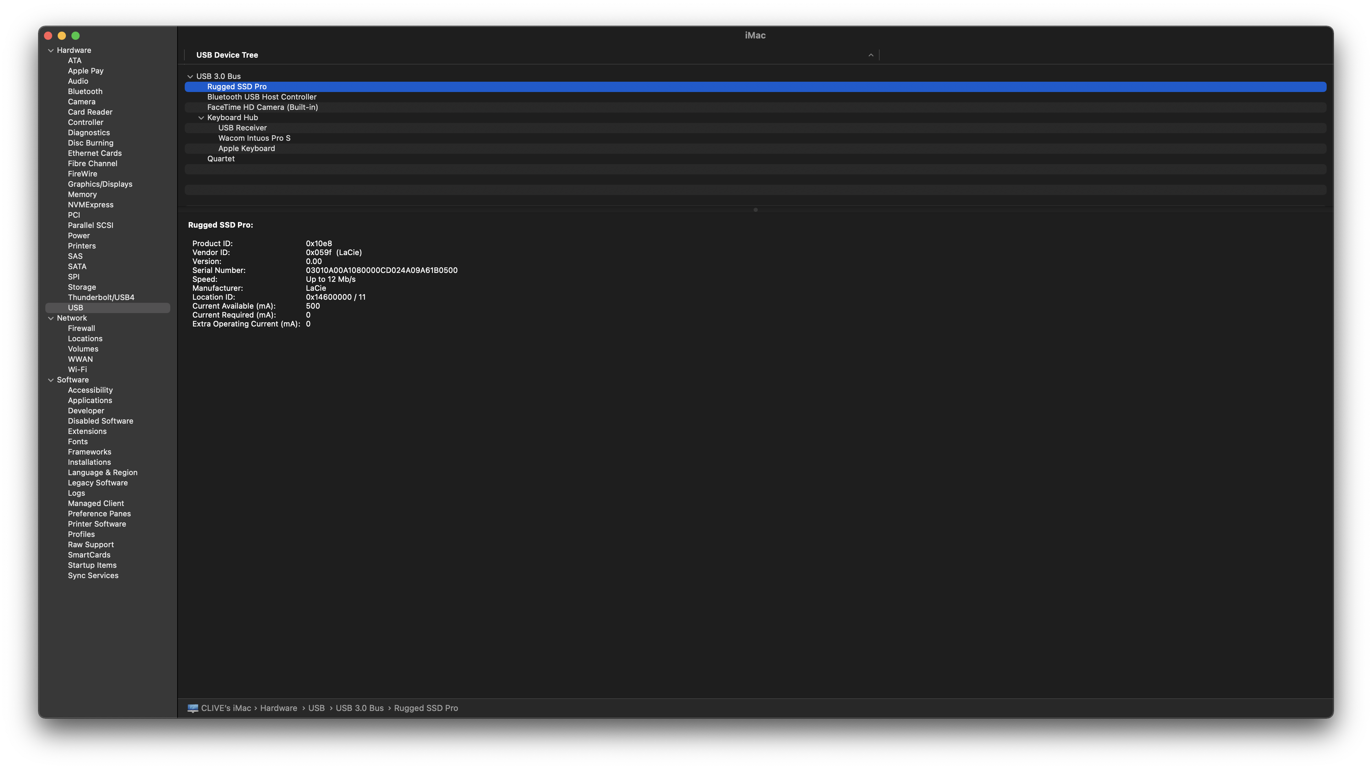Select Bluetooth in Hardware list
The image size is (1372, 769).
(85, 92)
